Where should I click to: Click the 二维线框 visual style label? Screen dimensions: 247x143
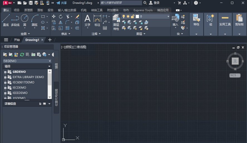[x=80, y=47]
